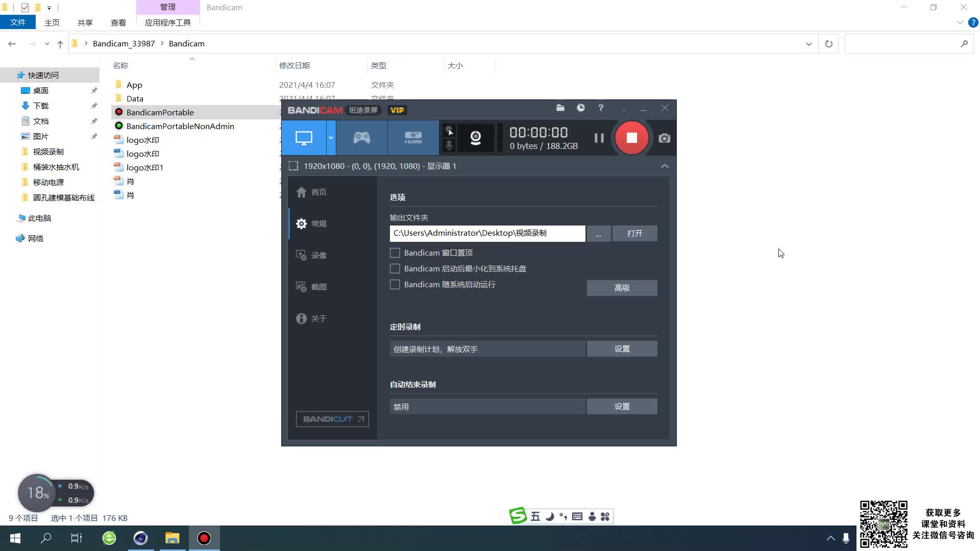Open Bandicam help question mark
This screenshot has width=980, height=551.
[601, 108]
